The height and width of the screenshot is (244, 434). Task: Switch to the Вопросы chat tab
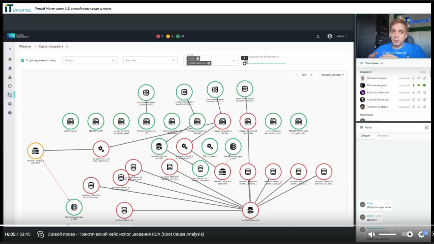tap(383, 136)
